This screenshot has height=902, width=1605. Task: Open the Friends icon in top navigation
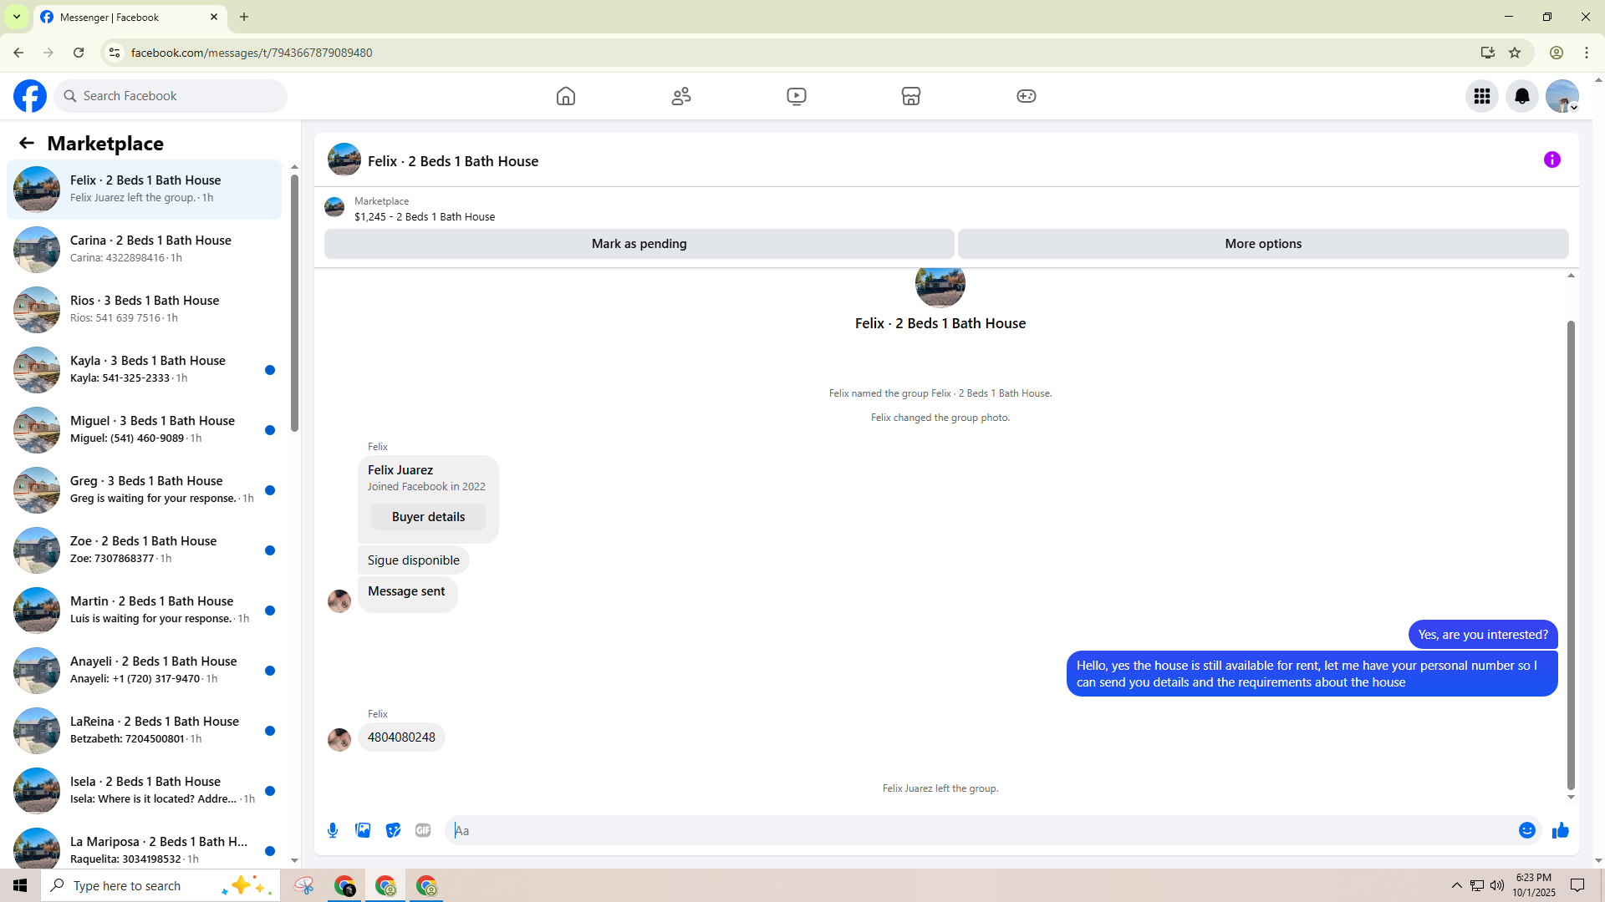(681, 96)
